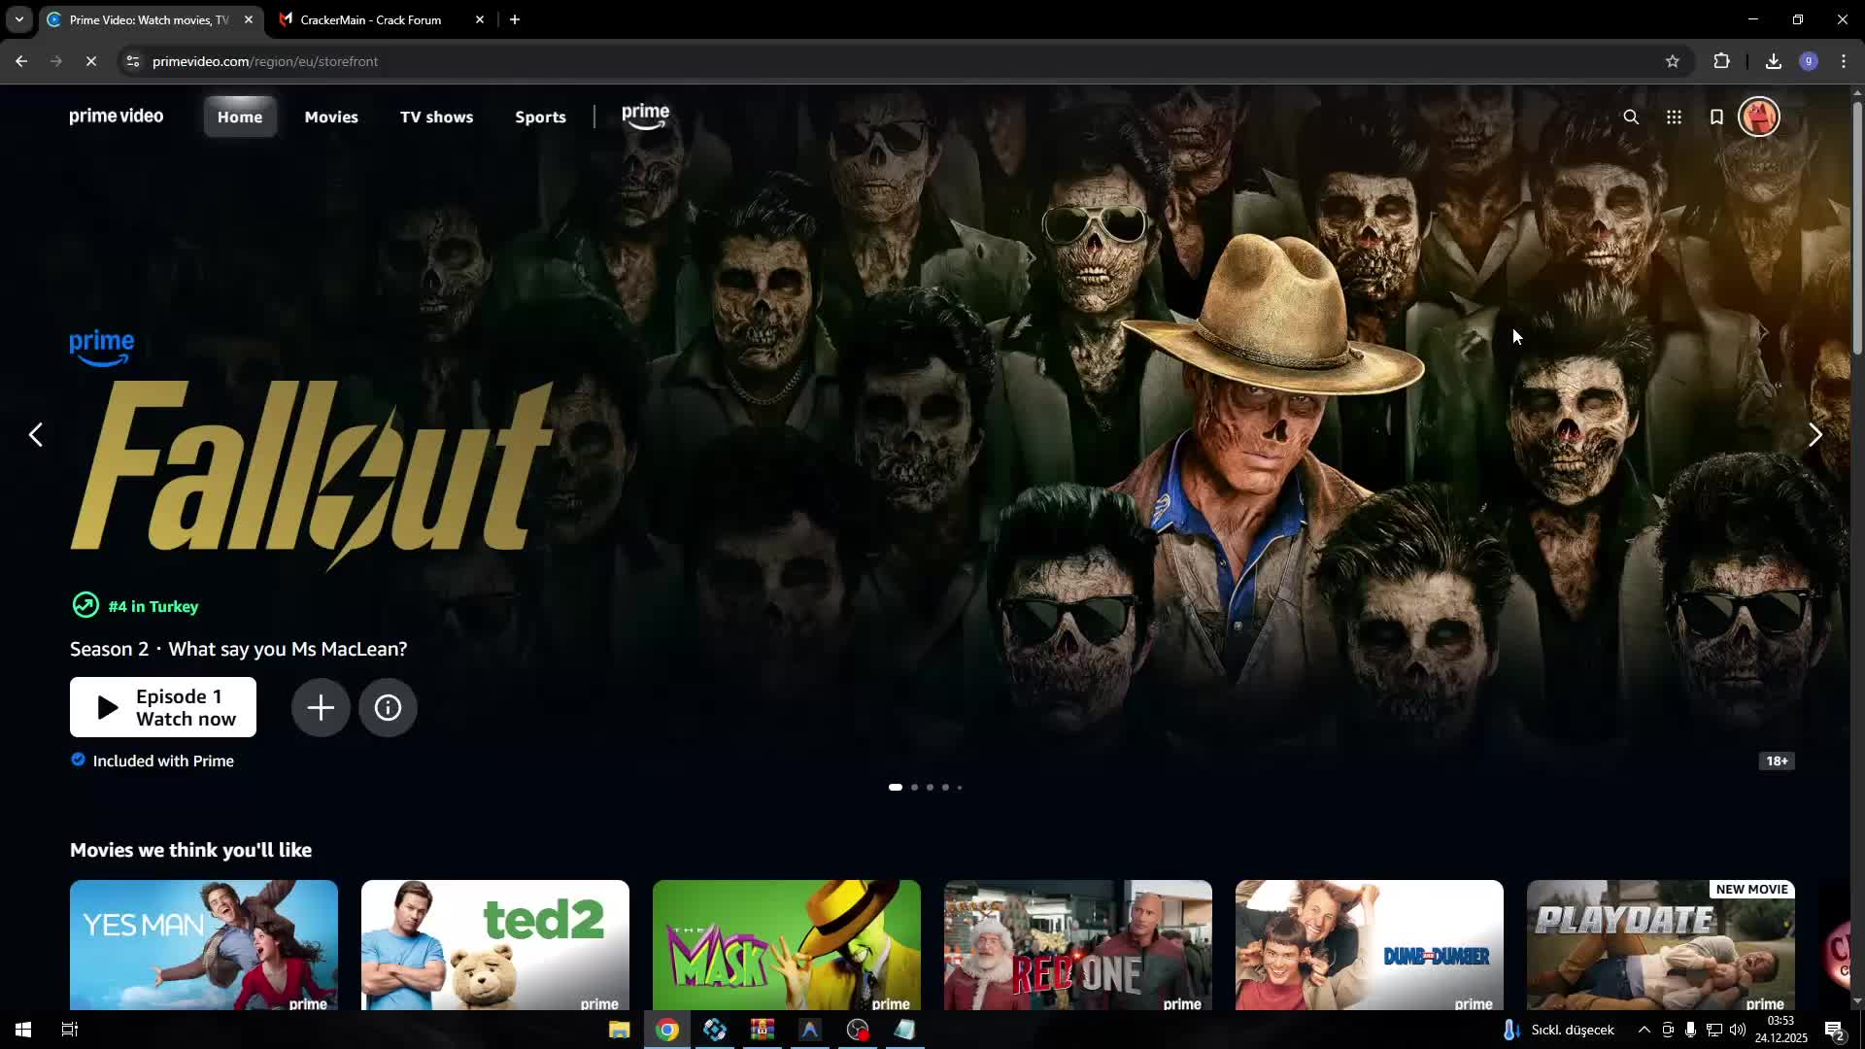Open the apps grid menu icon
This screenshot has width=1865, height=1049.
pyautogui.click(x=1674, y=117)
